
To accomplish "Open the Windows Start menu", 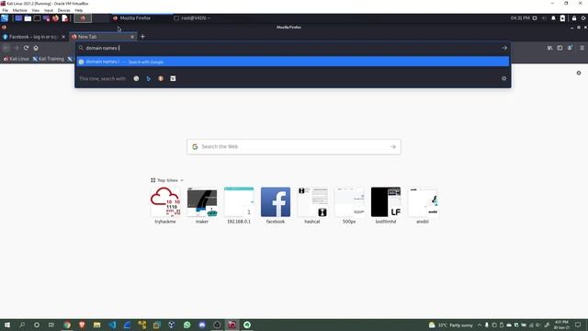I will click(6, 325).
